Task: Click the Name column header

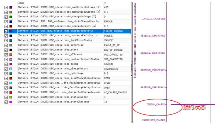Action: pyautogui.click(x=21, y=3)
